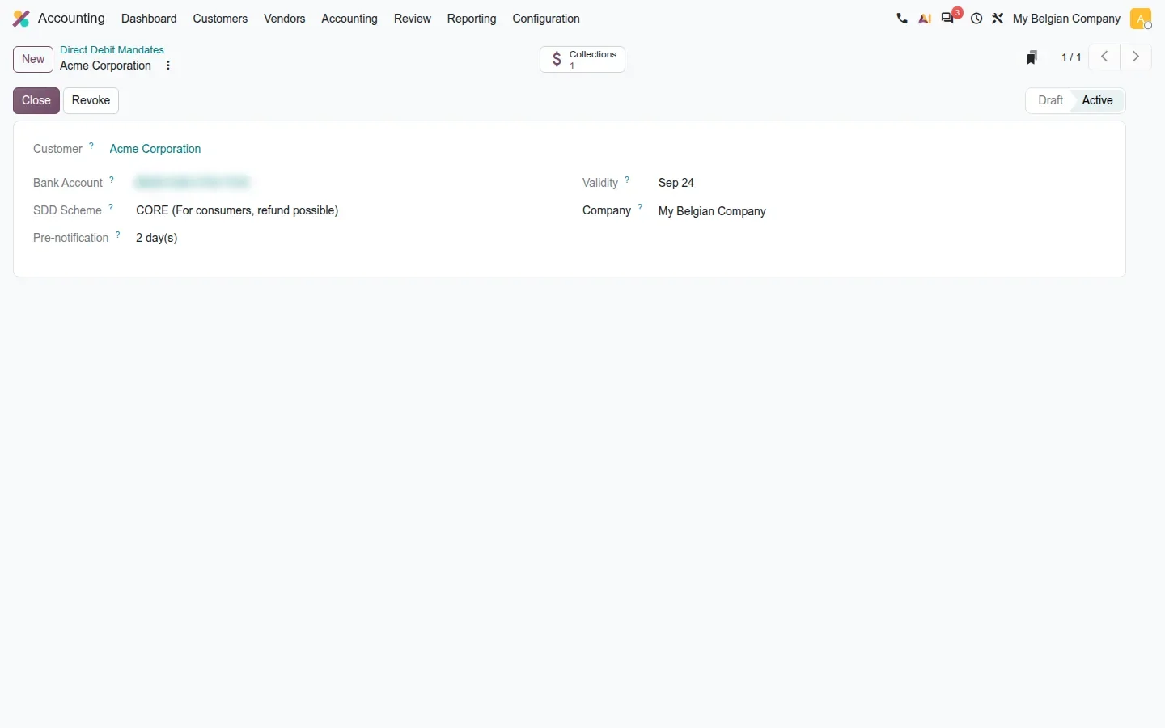Open the Reporting menu

pos(472,19)
